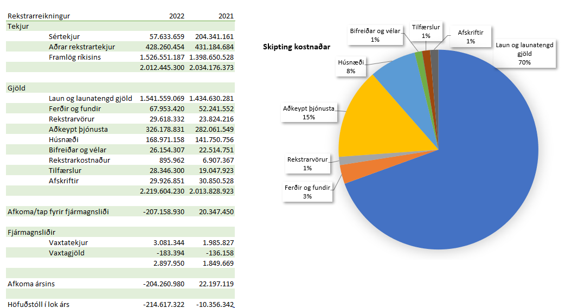Click total income 2021 value 2.034.176.373
Image resolution: width=565 pixels, height=308 pixels.
211,67
